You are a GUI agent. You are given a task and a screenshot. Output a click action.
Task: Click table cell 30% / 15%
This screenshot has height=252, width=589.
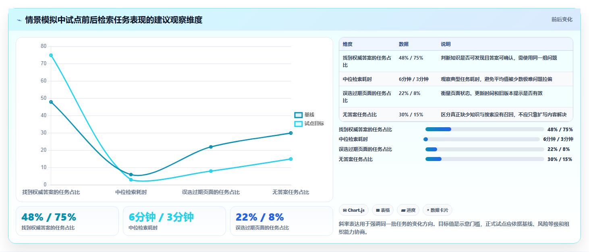point(411,115)
